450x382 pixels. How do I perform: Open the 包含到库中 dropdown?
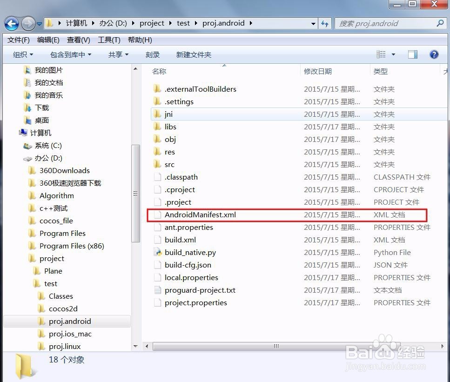[71, 54]
